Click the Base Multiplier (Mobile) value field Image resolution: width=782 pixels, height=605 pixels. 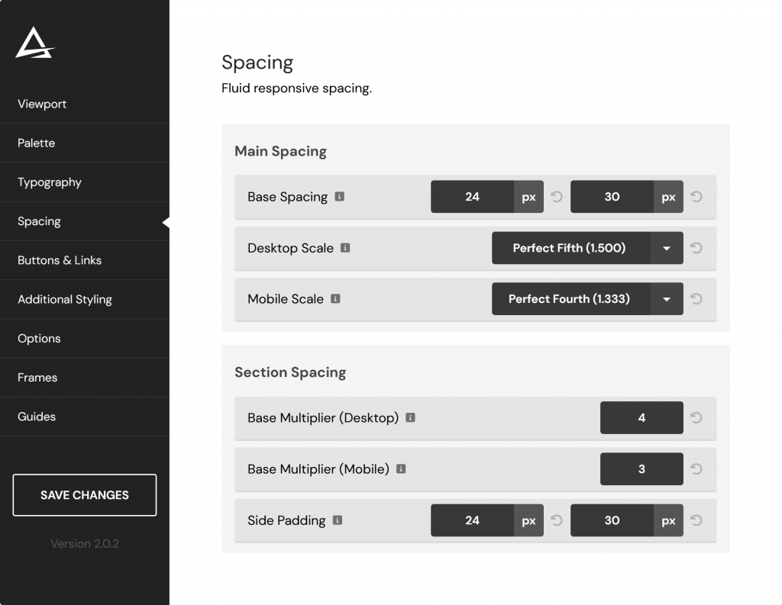pos(641,468)
